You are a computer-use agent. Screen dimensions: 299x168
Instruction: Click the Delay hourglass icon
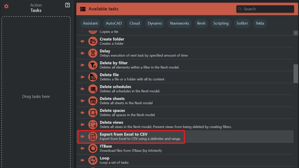[93, 53]
